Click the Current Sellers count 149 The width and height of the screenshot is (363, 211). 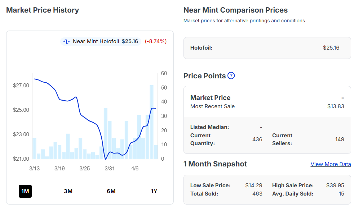[339, 139]
